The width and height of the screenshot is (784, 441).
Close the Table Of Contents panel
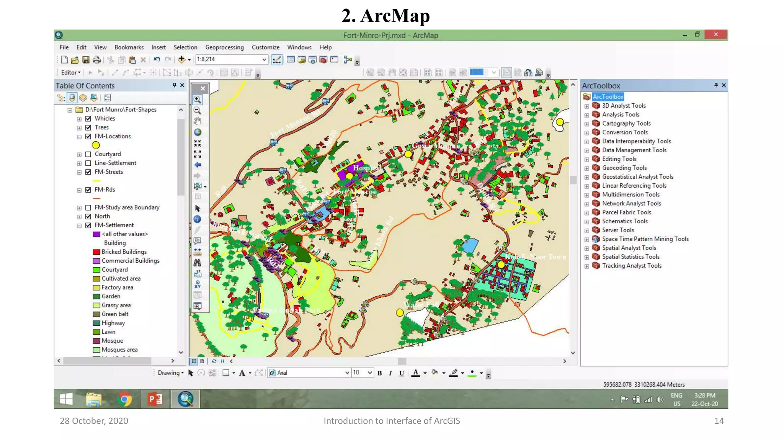tap(182, 85)
